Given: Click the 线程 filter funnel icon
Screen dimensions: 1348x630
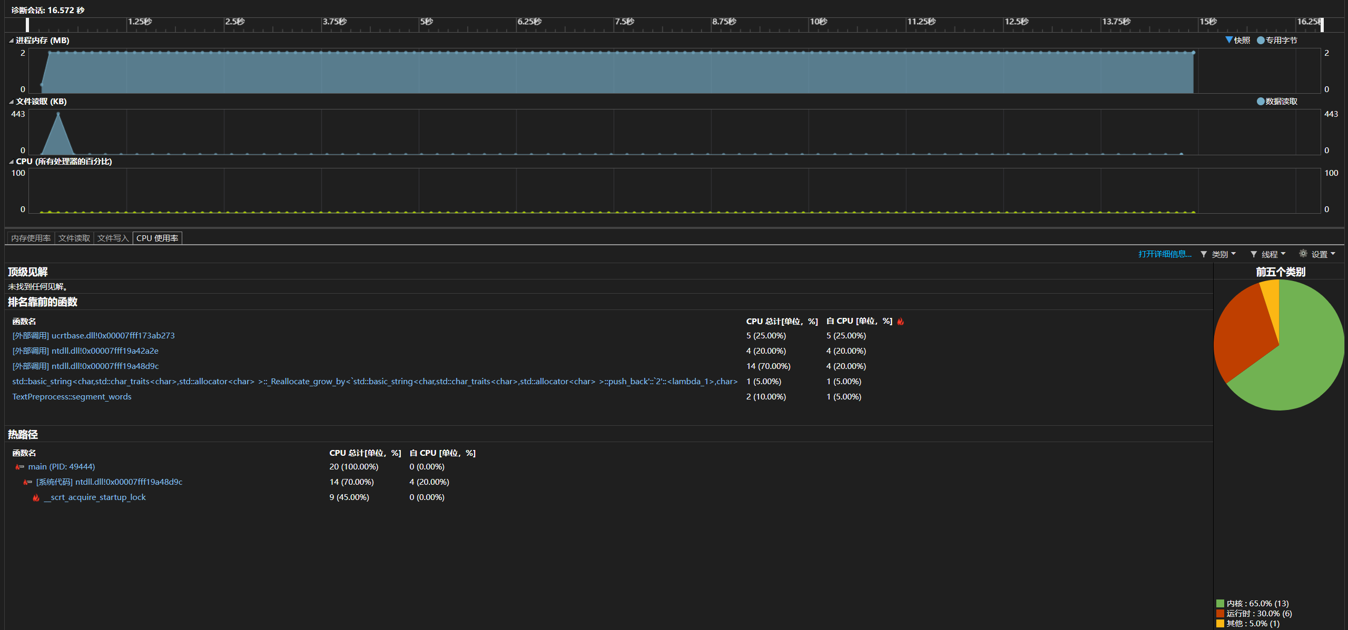Looking at the screenshot, I should click(1254, 254).
